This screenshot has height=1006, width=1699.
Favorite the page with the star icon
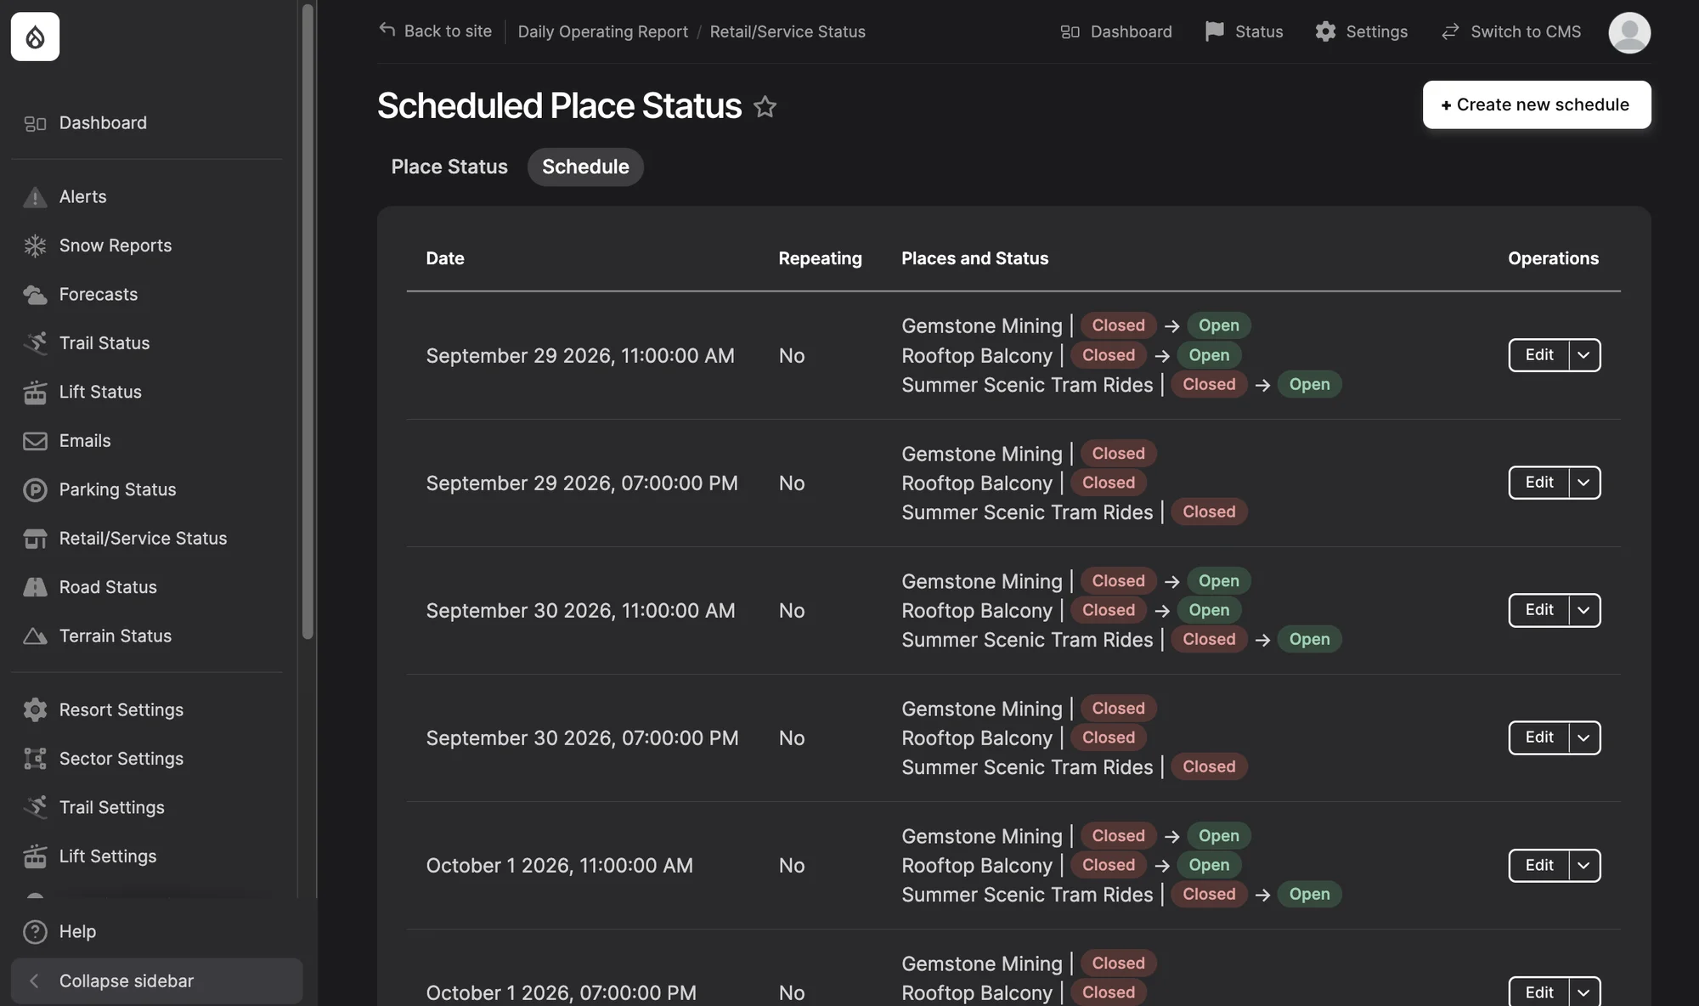765,107
